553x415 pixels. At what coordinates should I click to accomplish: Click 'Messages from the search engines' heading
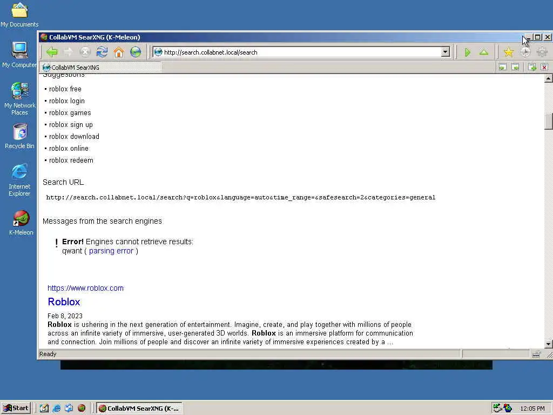tap(102, 221)
